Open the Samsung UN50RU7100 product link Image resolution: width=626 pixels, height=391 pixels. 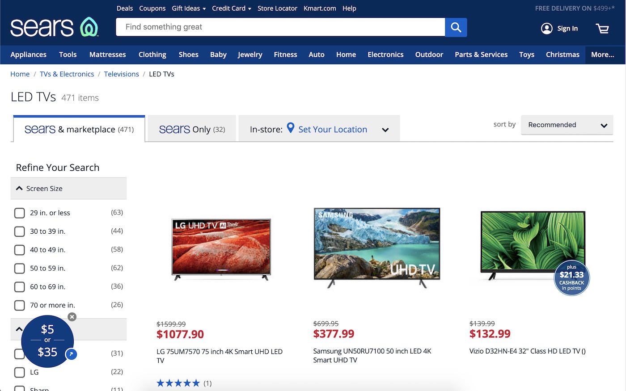click(372, 355)
